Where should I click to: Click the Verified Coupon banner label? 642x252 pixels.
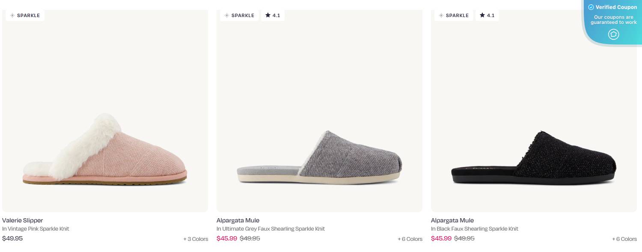[x=616, y=7]
